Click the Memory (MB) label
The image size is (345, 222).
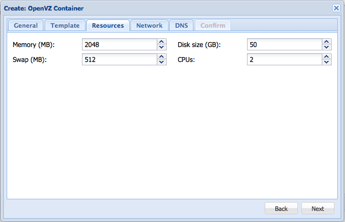click(33, 45)
